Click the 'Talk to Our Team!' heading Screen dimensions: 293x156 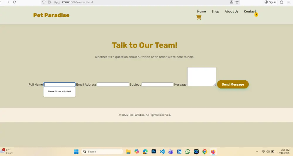point(145,45)
